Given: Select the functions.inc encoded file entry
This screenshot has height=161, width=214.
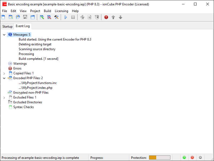Looking at the screenshot, I should point(38,83).
